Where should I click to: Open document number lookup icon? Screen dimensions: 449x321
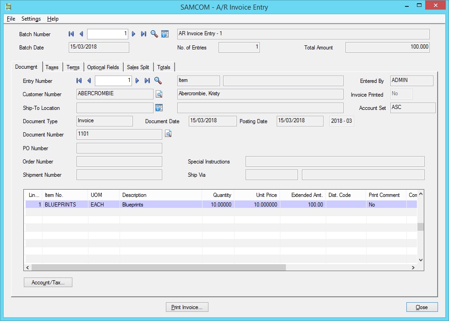[x=168, y=134]
